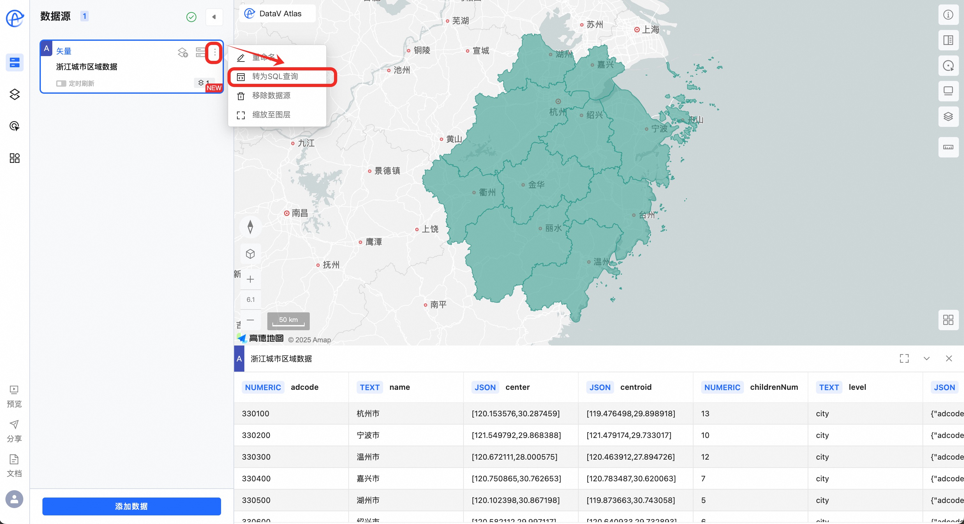Zoom in the map with plus
The width and height of the screenshot is (964, 524).
pos(250,280)
